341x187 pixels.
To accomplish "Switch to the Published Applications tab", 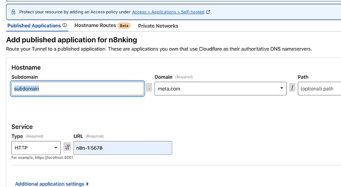I will pyautogui.click(x=34, y=26).
